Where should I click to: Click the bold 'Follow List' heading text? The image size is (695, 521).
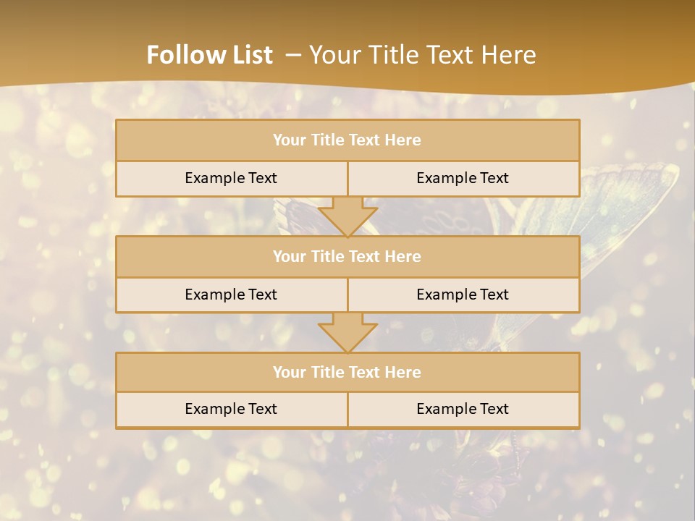click(x=210, y=55)
